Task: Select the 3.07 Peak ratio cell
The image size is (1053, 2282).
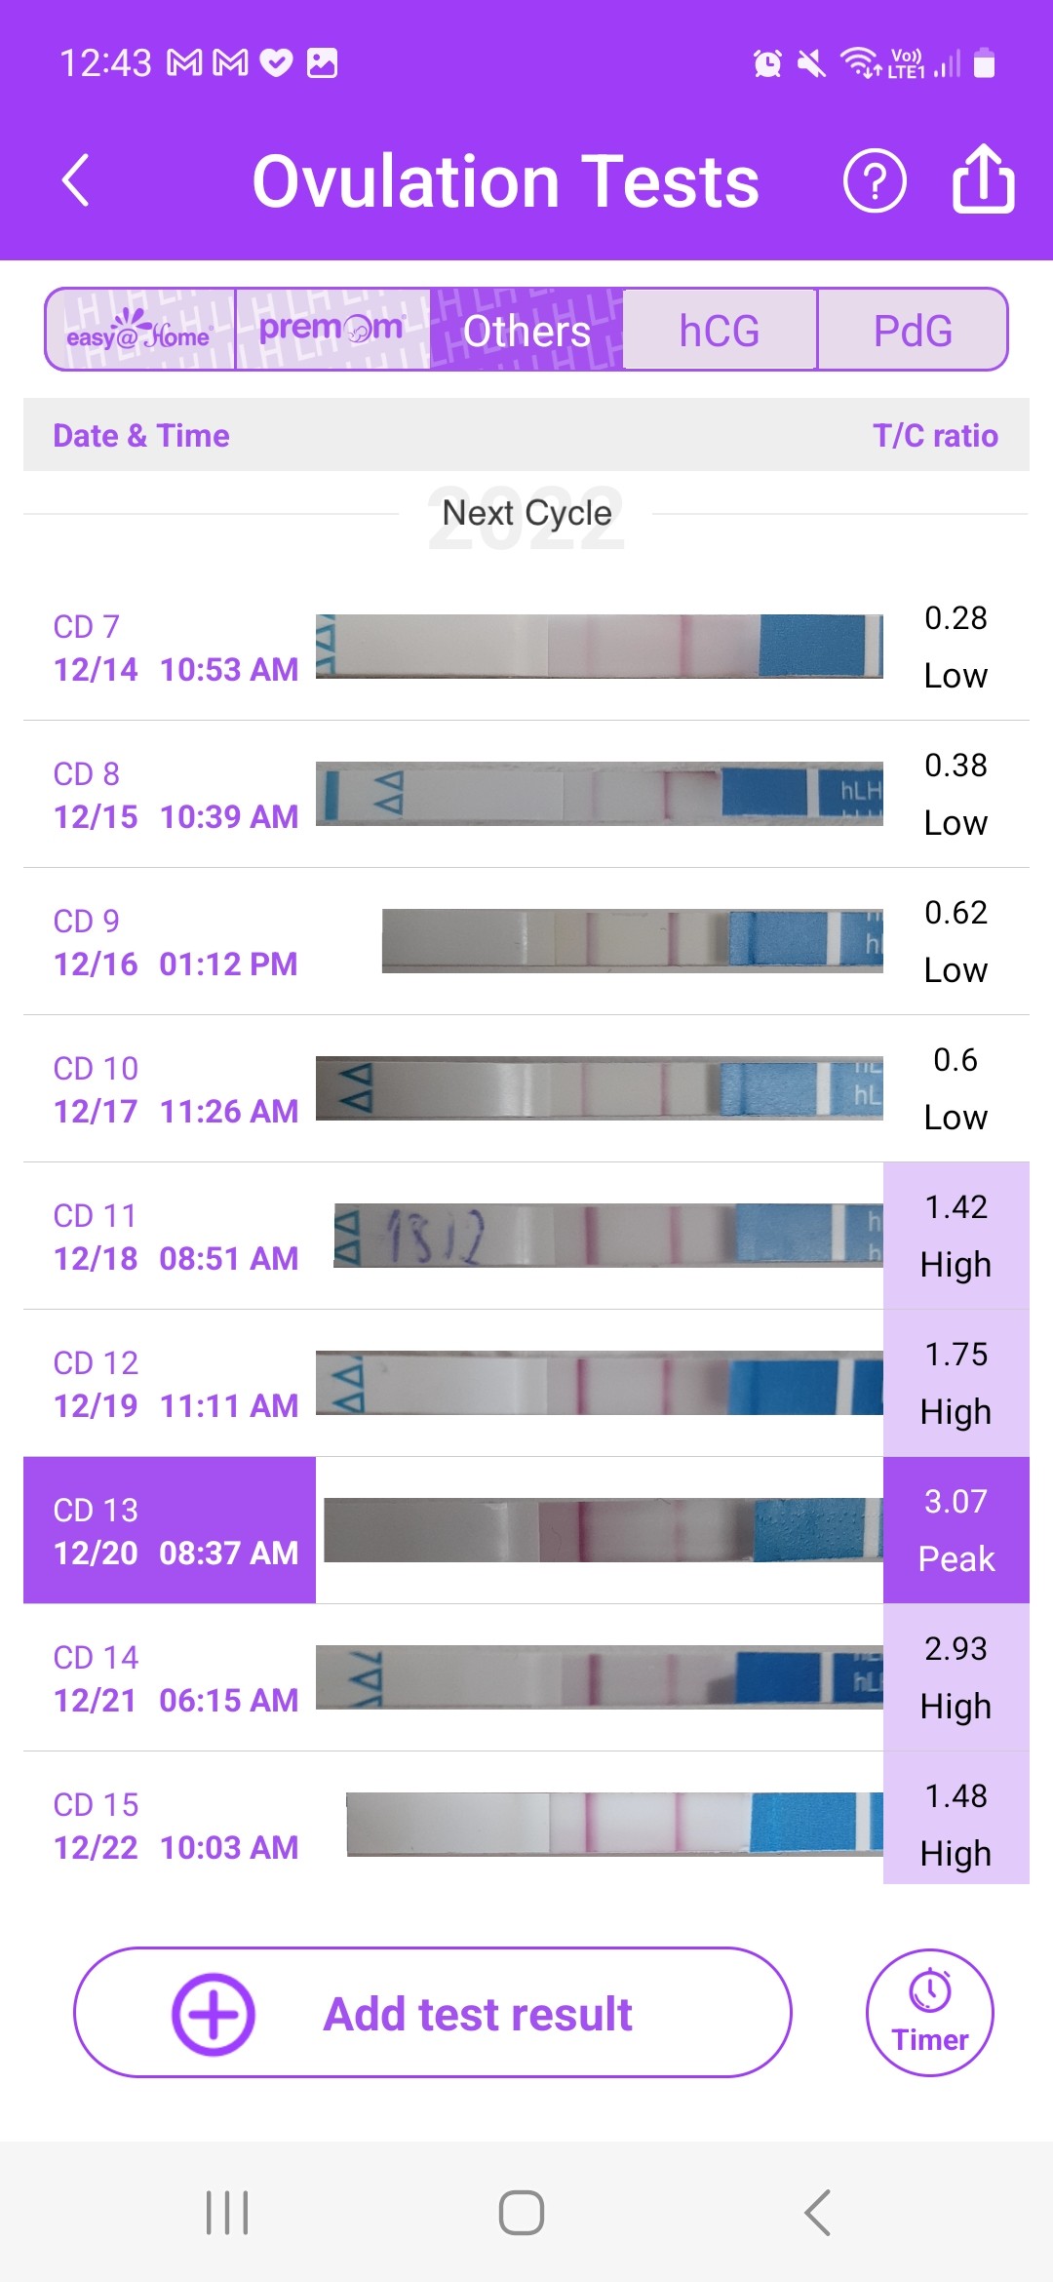Action: pos(955,1530)
